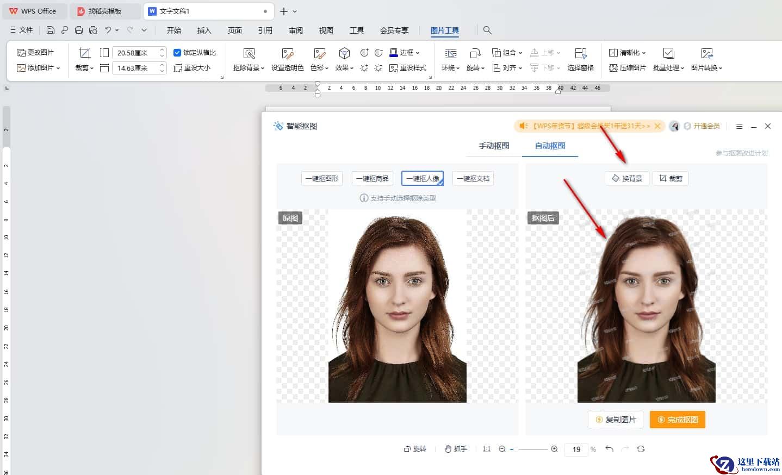Expand the 组合 group dropdown

[520, 53]
